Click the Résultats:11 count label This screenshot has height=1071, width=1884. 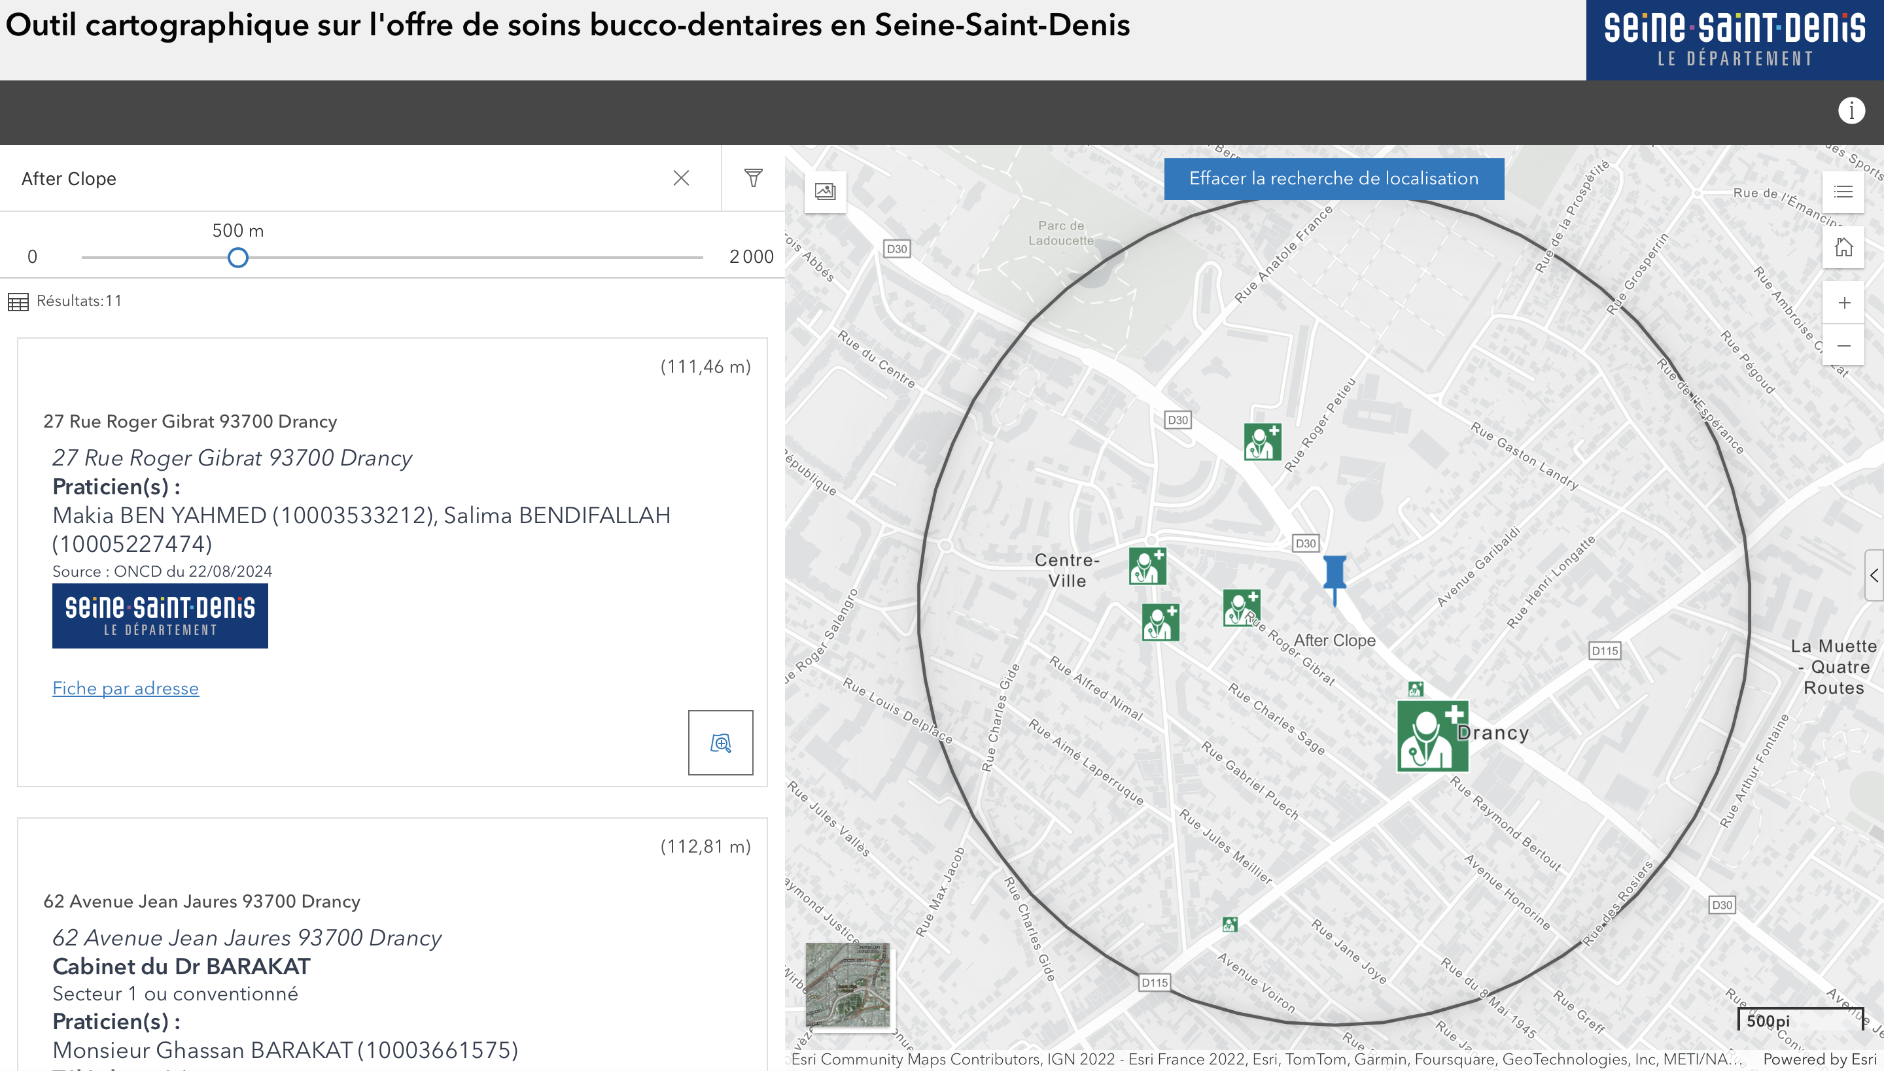point(80,301)
